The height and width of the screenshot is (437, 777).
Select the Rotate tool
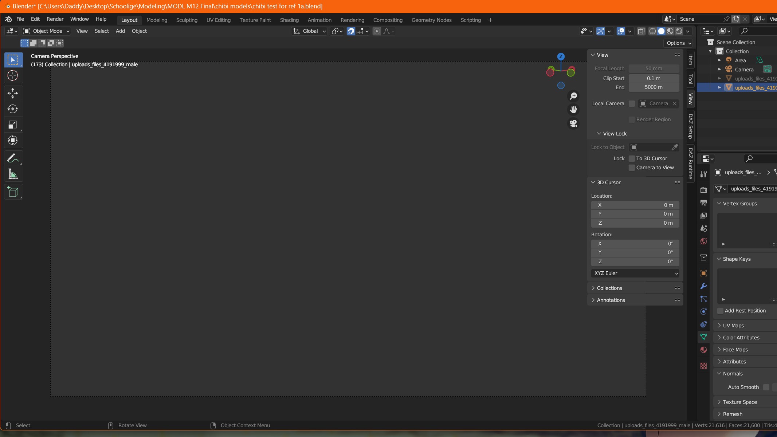click(13, 109)
